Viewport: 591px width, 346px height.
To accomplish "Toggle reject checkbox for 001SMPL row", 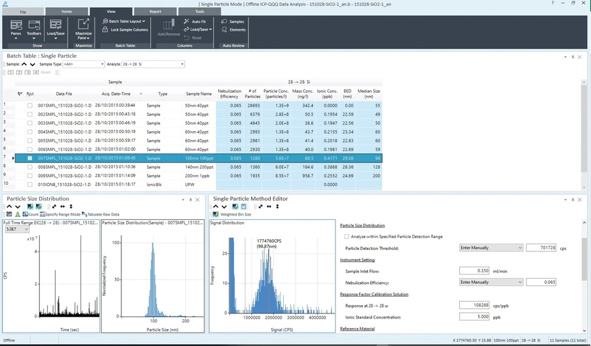I will click(30, 106).
